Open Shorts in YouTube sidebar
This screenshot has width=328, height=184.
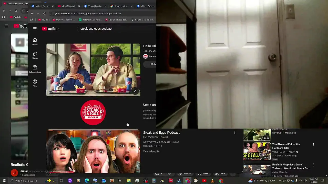click(35, 55)
